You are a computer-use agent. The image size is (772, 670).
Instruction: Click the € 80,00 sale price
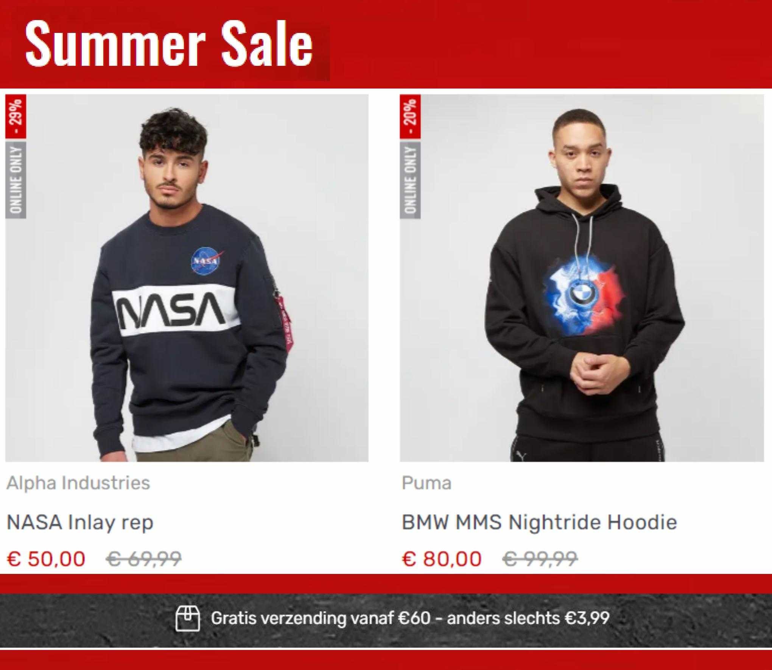coord(442,559)
